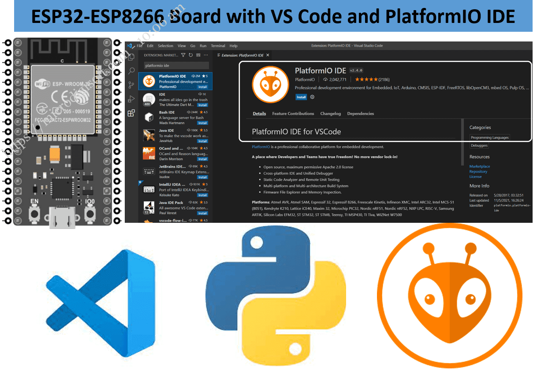Image resolution: width=537 pixels, height=375 pixels.
Task: Open the Terminal menu
Action: coord(218,45)
